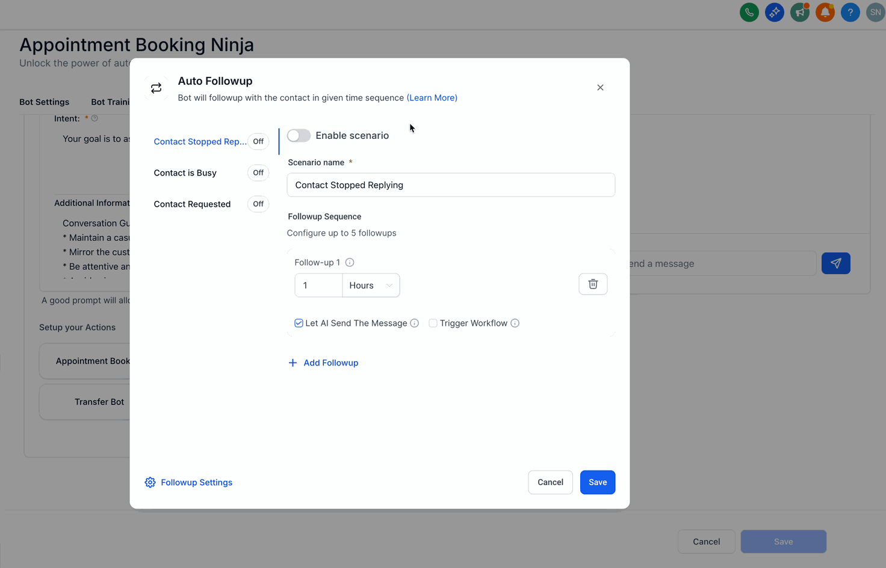Viewport: 886px width, 568px height.
Task: Select the Contact is Busy scenario
Action: (185, 173)
